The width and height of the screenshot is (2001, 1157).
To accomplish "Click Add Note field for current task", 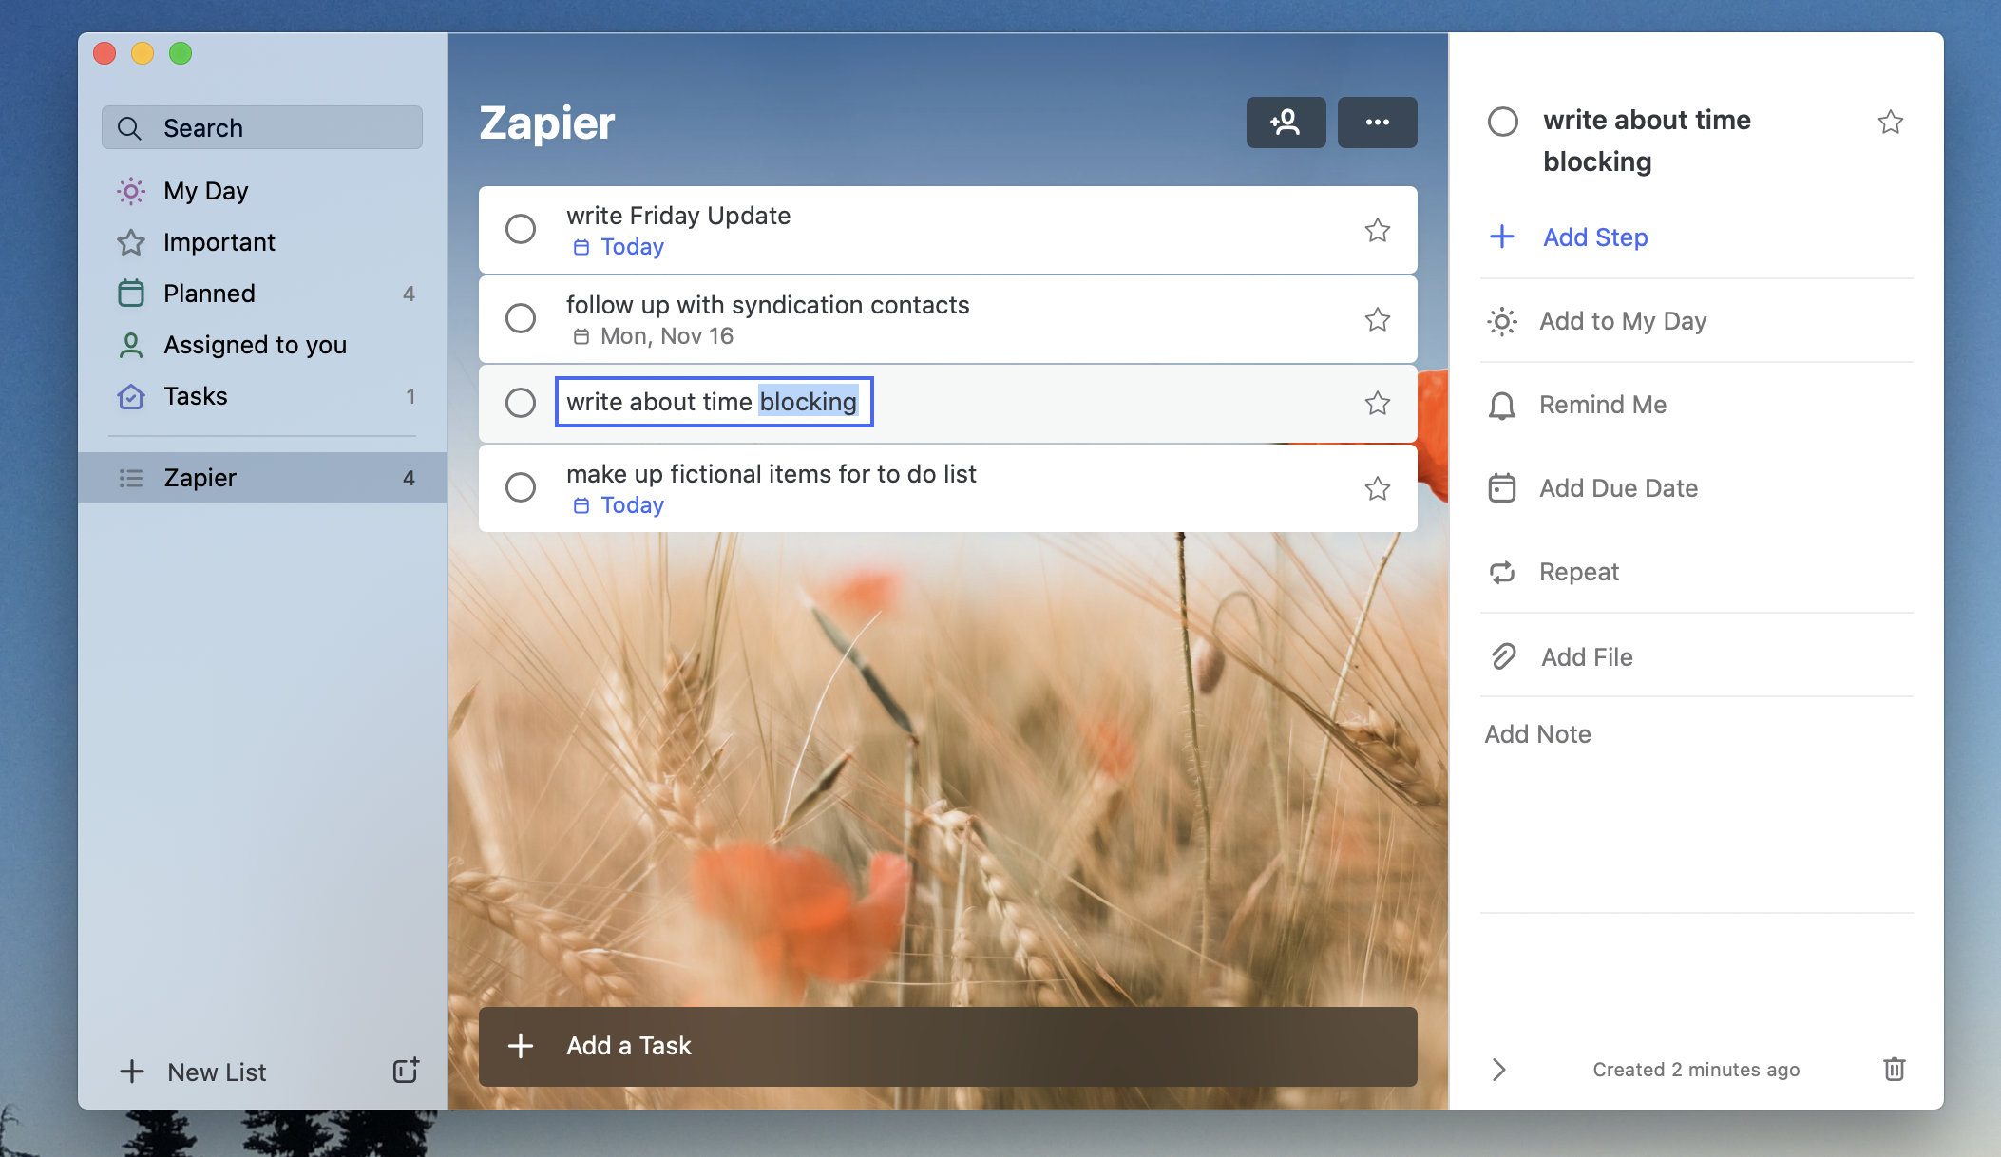I will pos(1538,731).
